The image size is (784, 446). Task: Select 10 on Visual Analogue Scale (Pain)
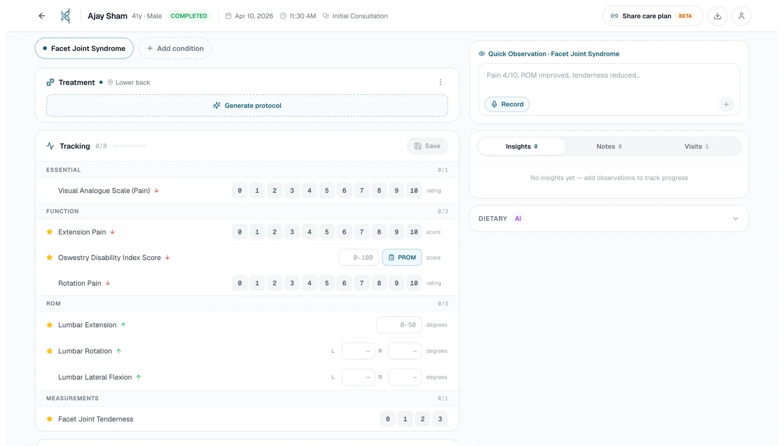tap(414, 191)
